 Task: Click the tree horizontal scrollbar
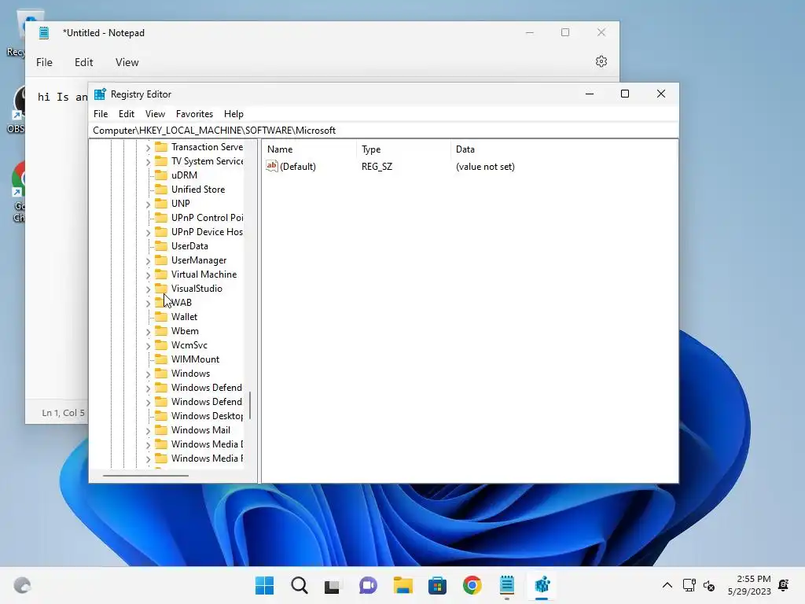coord(145,476)
